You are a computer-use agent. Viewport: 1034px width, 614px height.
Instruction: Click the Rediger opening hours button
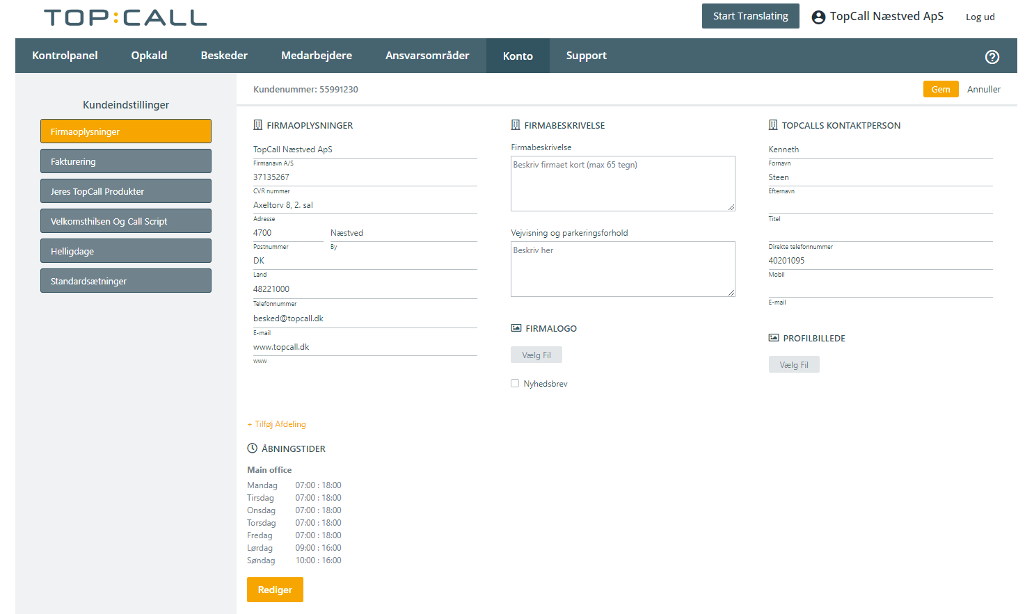click(x=275, y=590)
